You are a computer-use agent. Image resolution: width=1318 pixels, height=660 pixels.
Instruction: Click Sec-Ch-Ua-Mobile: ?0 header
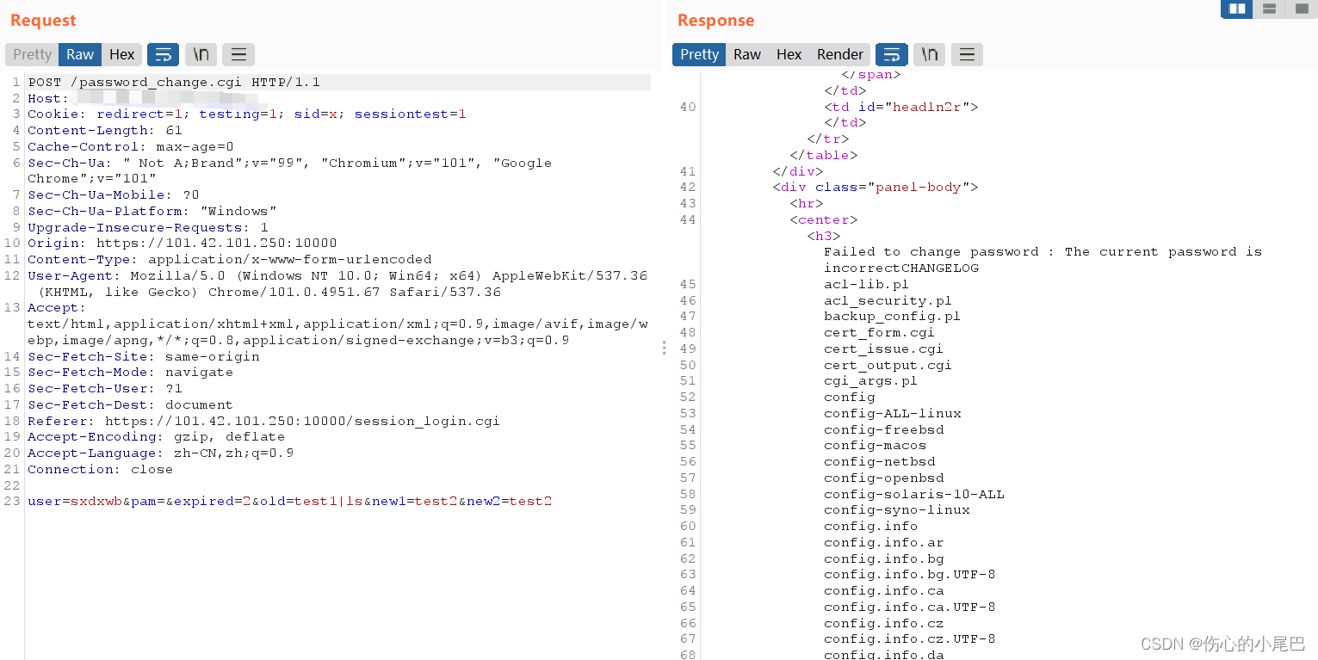[114, 195]
